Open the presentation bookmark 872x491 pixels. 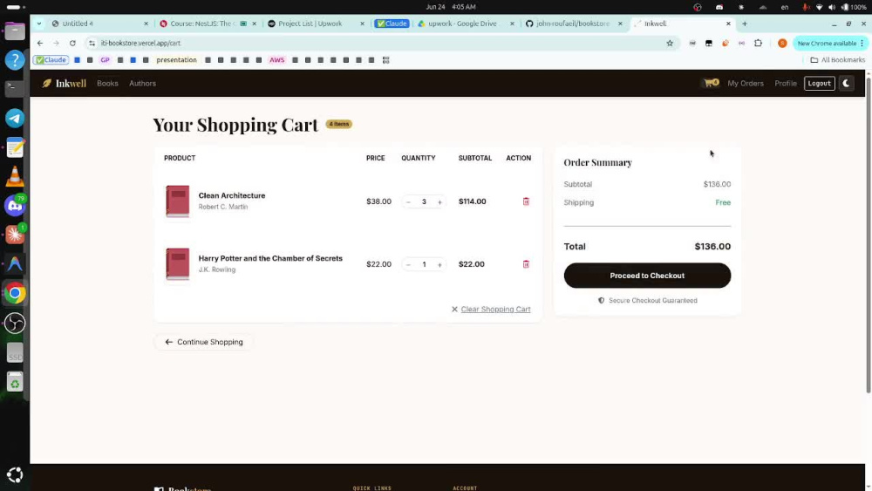pyautogui.click(x=176, y=59)
